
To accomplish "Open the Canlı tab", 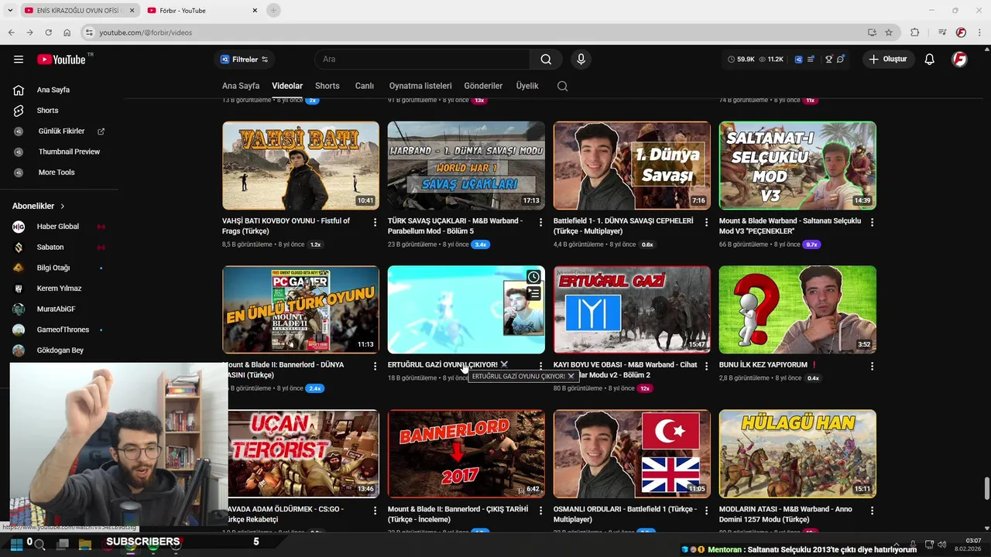I will pyautogui.click(x=364, y=86).
